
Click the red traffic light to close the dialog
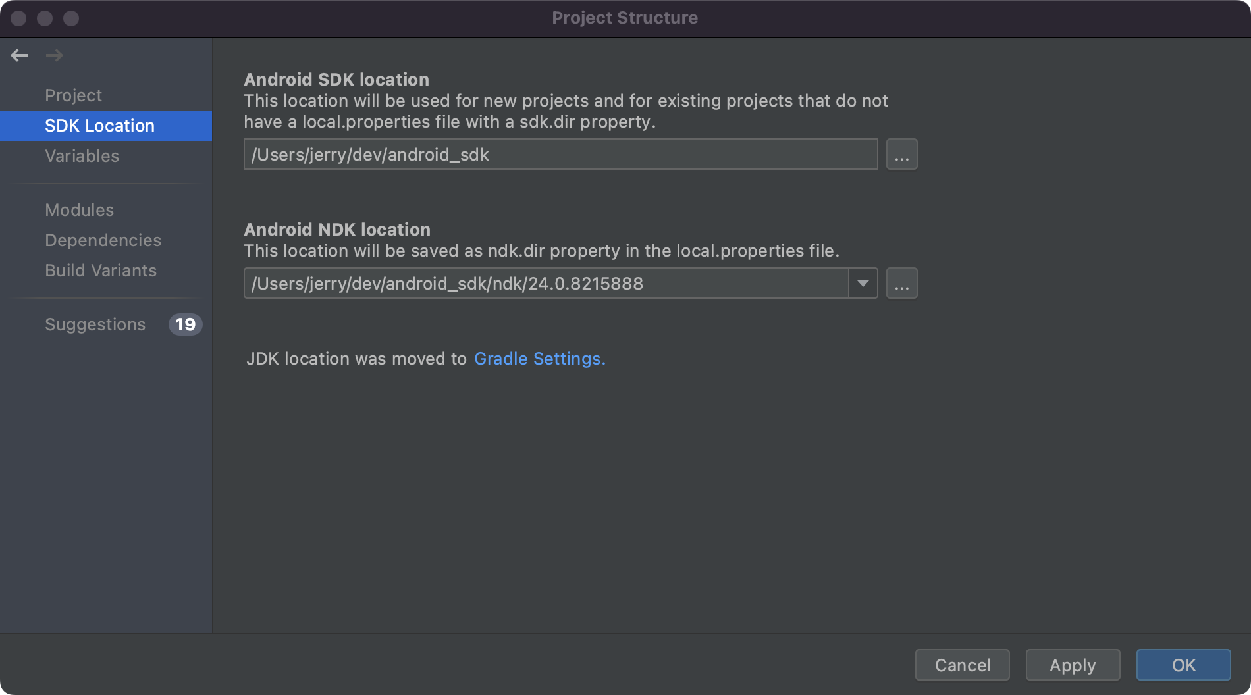click(20, 18)
